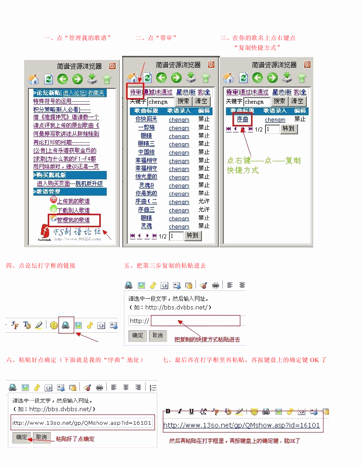Click numbered list icon in step 六 toolbar

(153, 388)
